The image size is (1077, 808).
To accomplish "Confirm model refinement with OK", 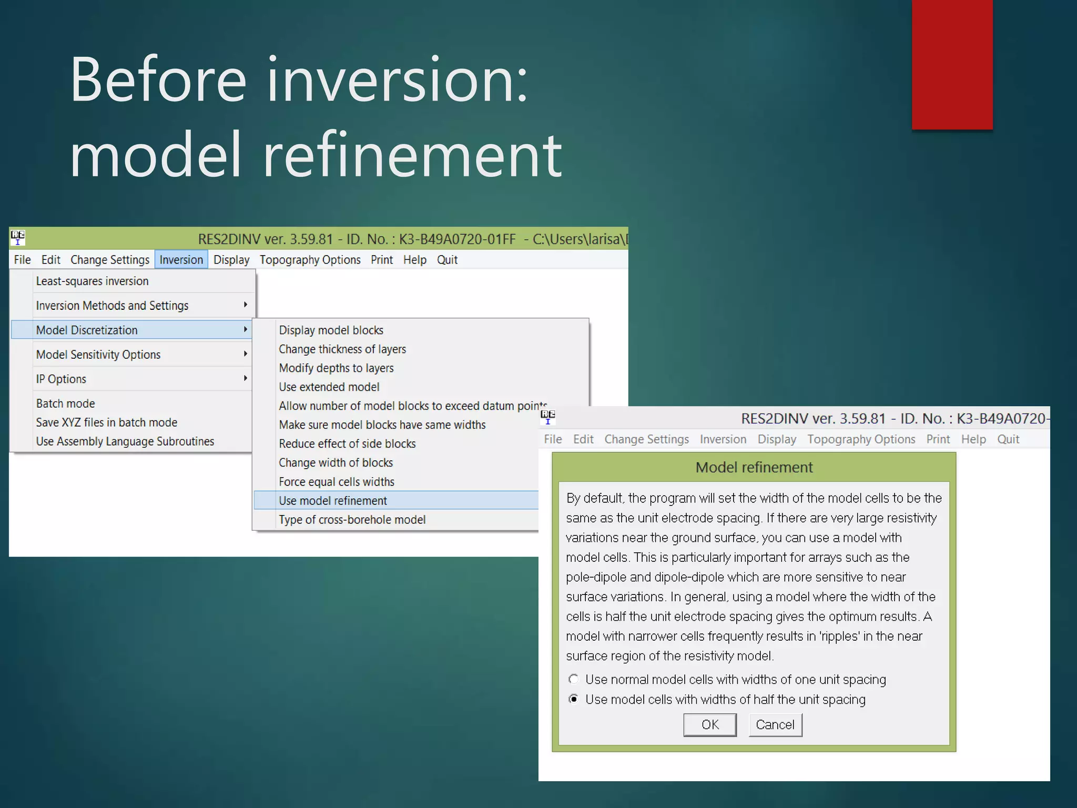I will [710, 724].
